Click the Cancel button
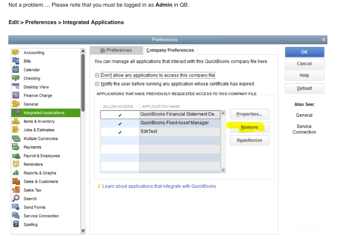 pyautogui.click(x=305, y=64)
